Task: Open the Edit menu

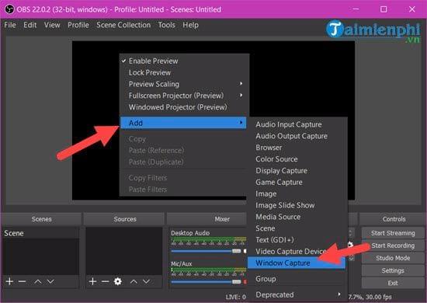Action: click(x=30, y=25)
